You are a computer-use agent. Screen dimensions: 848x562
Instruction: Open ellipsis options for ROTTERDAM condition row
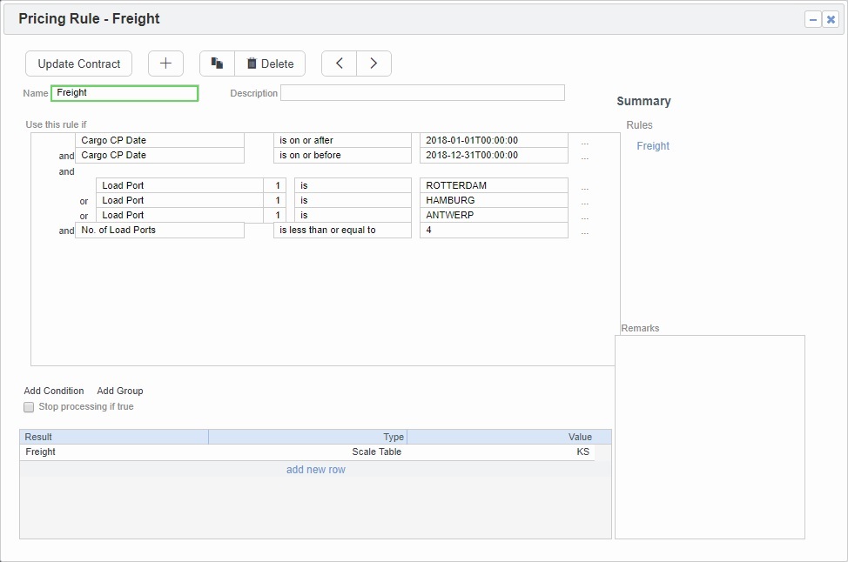pyautogui.click(x=584, y=187)
